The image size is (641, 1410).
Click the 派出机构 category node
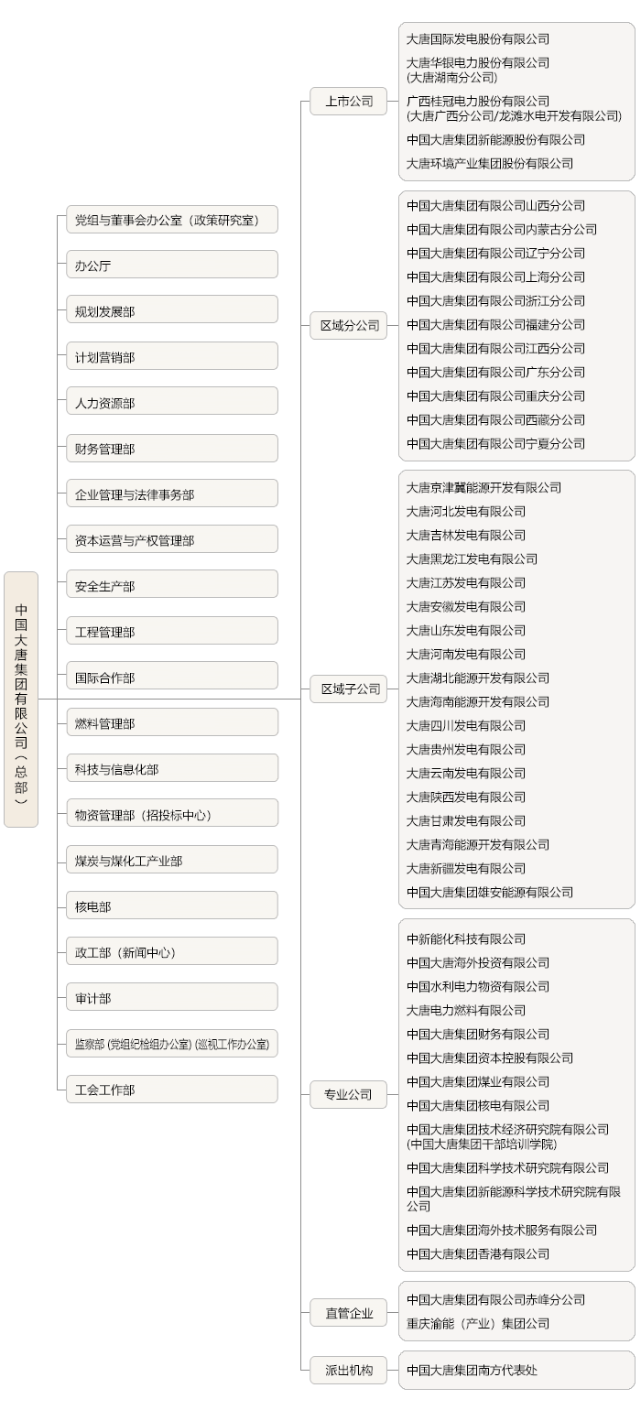pyautogui.click(x=349, y=1371)
